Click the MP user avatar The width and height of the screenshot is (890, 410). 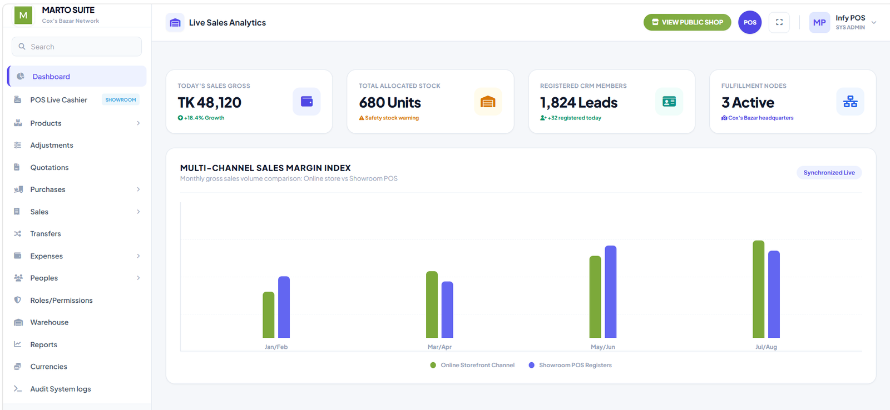(819, 23)
